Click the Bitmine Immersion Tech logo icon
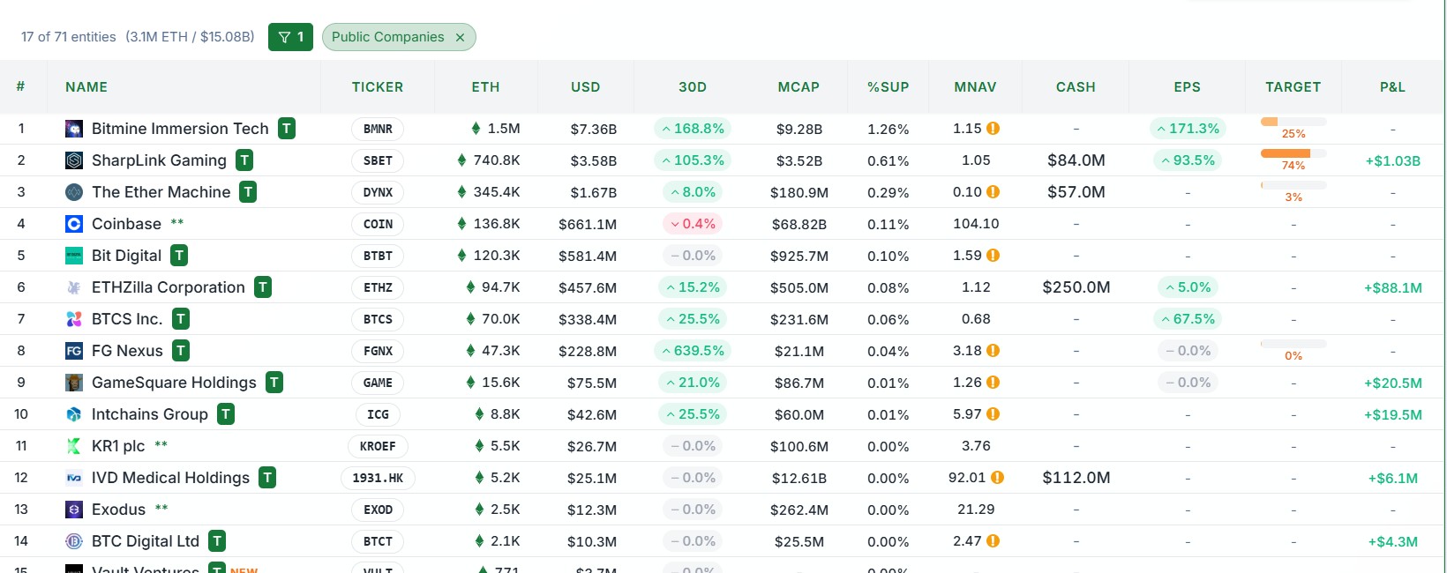The height and width of the screenshot is (573, 1447). 74,129
